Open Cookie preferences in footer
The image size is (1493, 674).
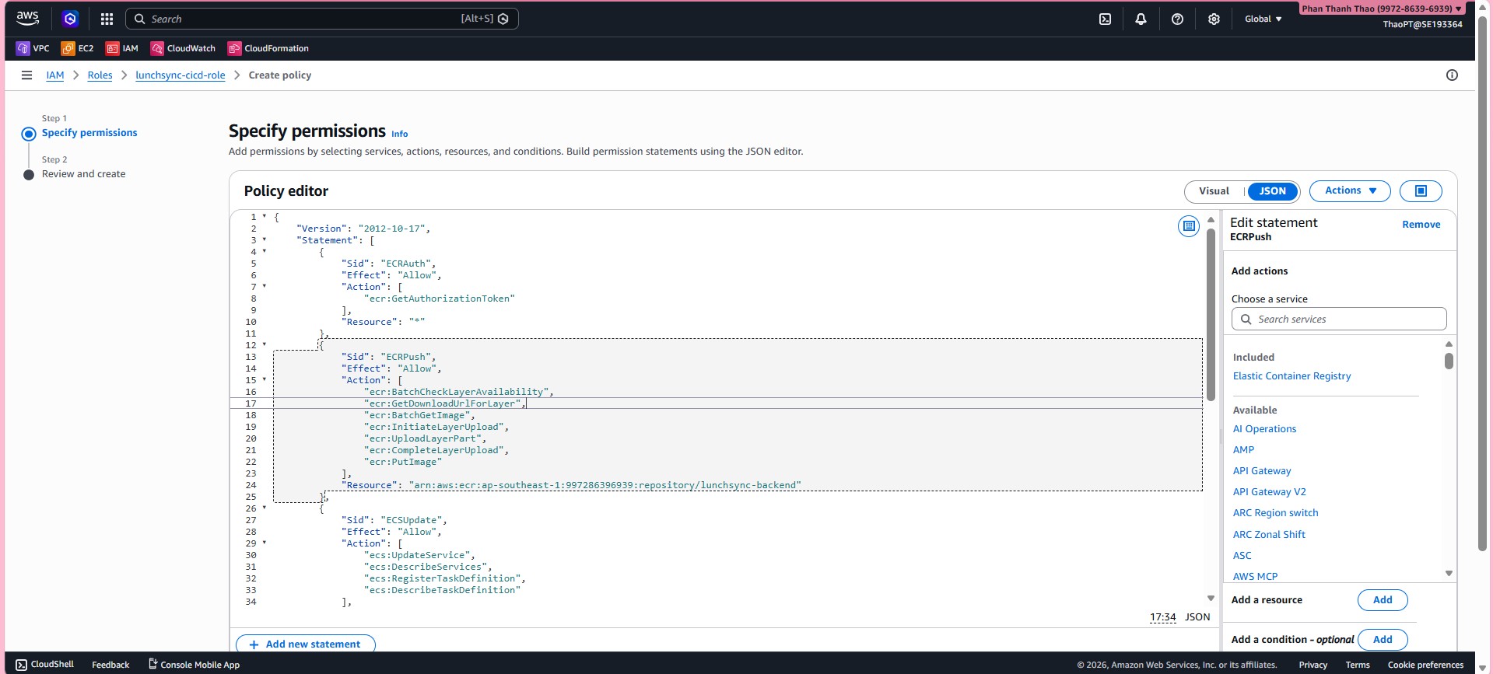[1425, 665]
